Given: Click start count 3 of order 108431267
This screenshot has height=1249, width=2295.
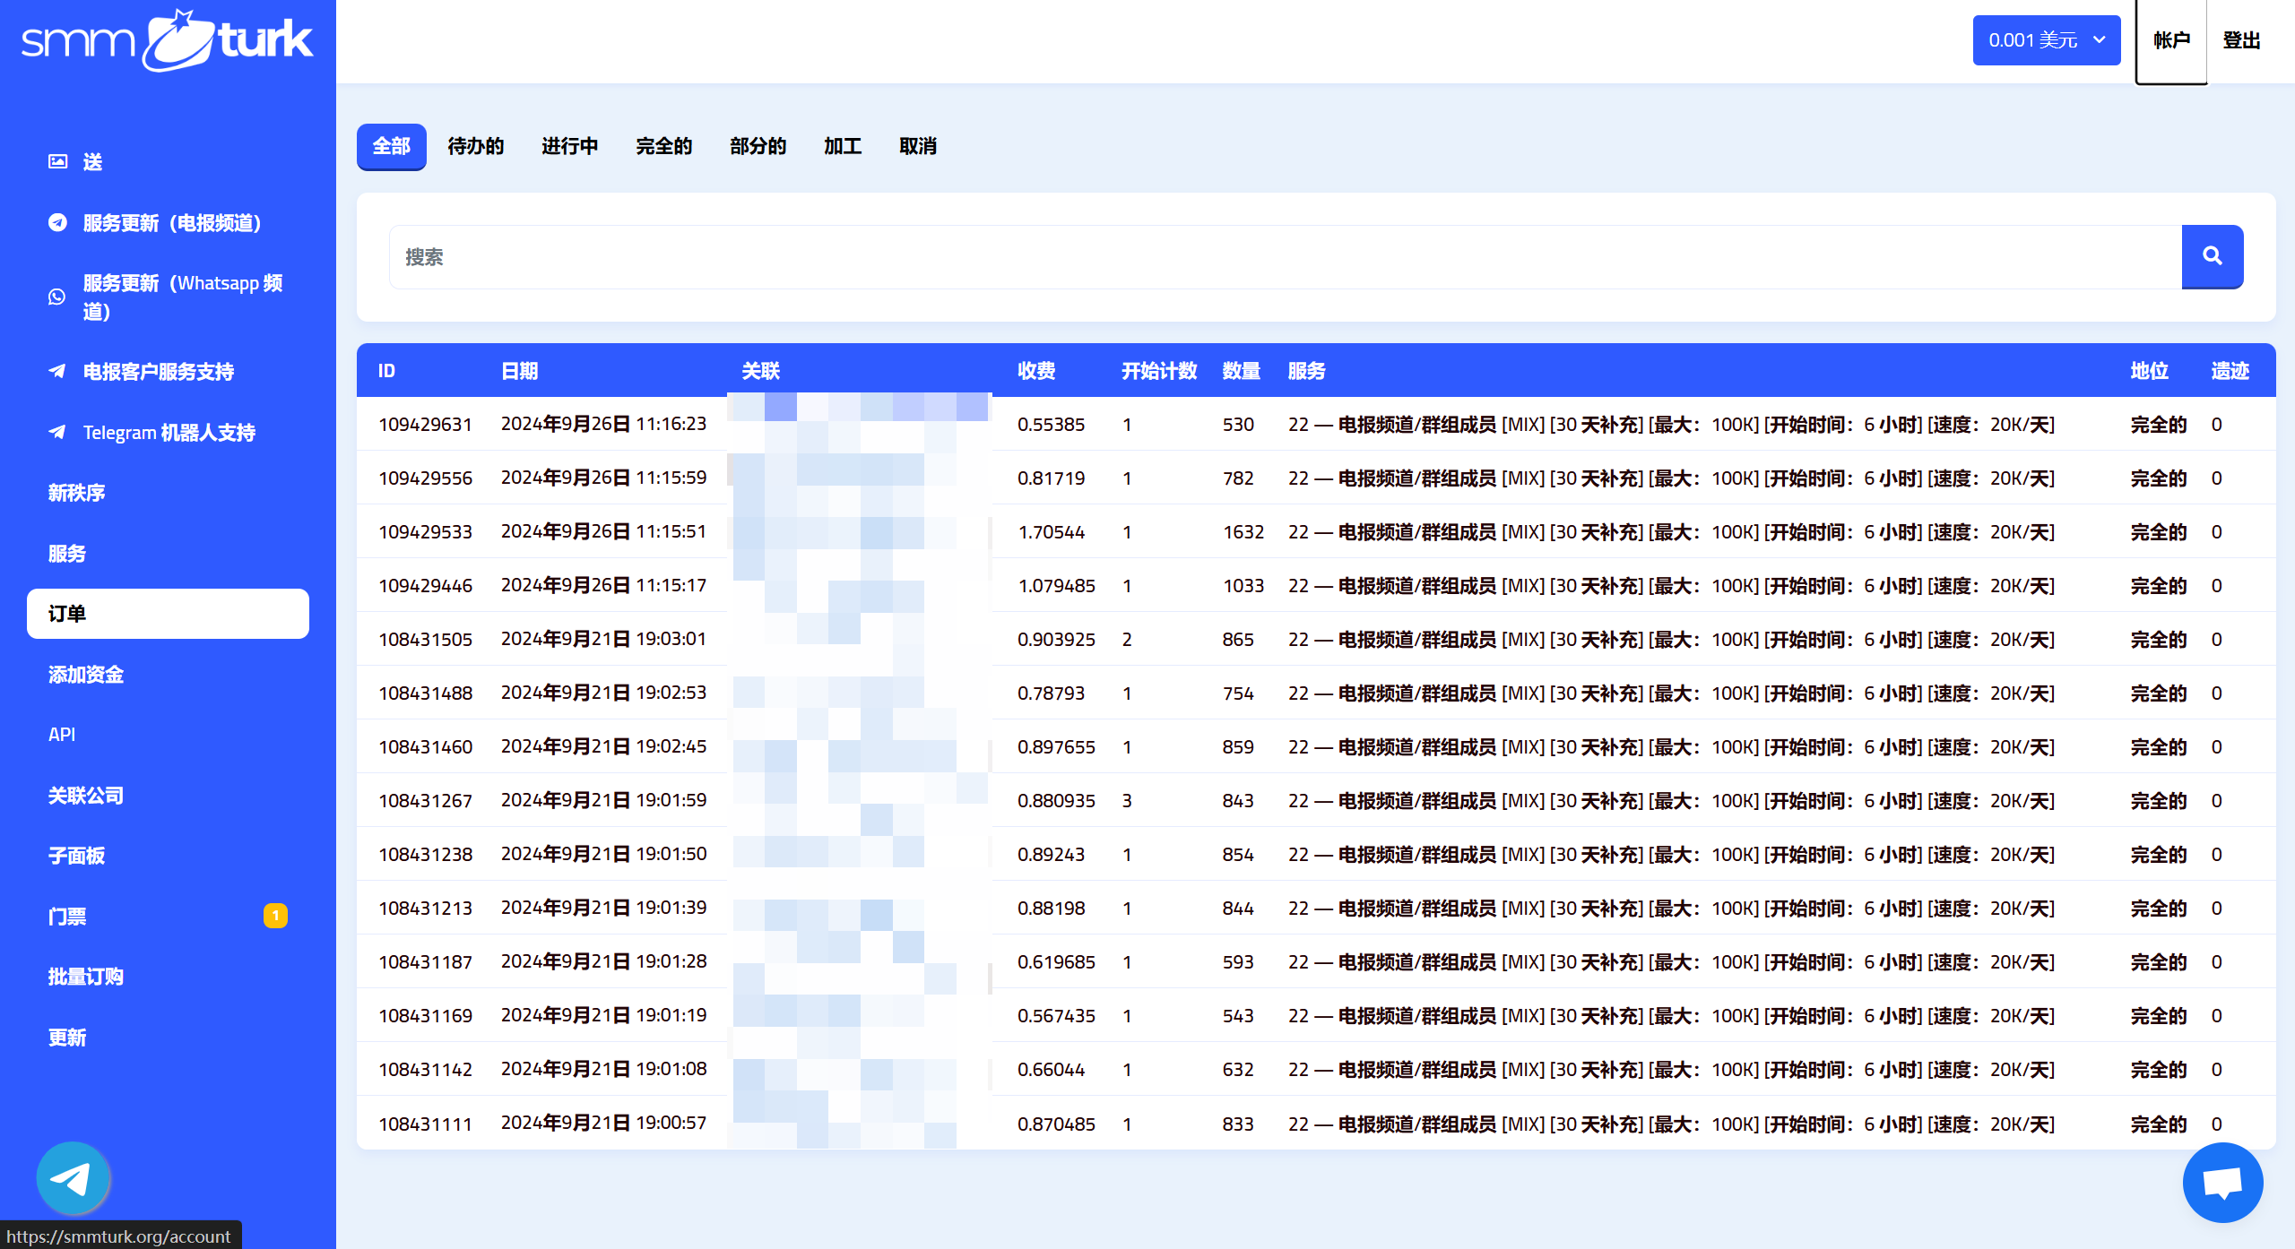Looking at the screenshot, I should tap(1127, 801).
